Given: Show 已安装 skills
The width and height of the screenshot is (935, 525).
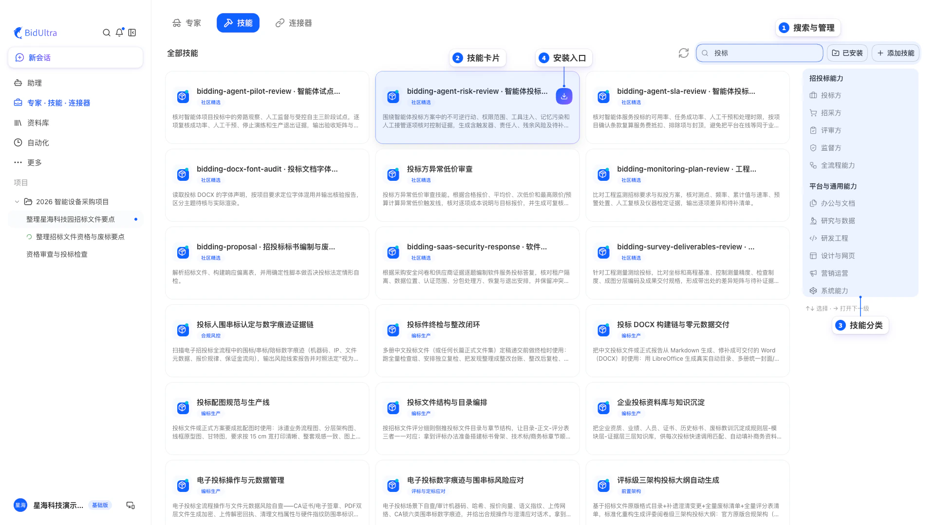Looking at the screenshot, I should coord(847,53).
